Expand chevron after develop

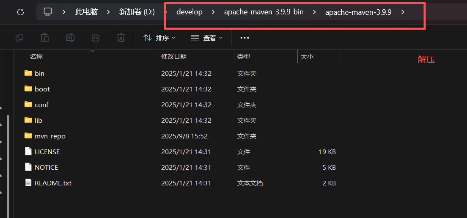pos(213,12)
